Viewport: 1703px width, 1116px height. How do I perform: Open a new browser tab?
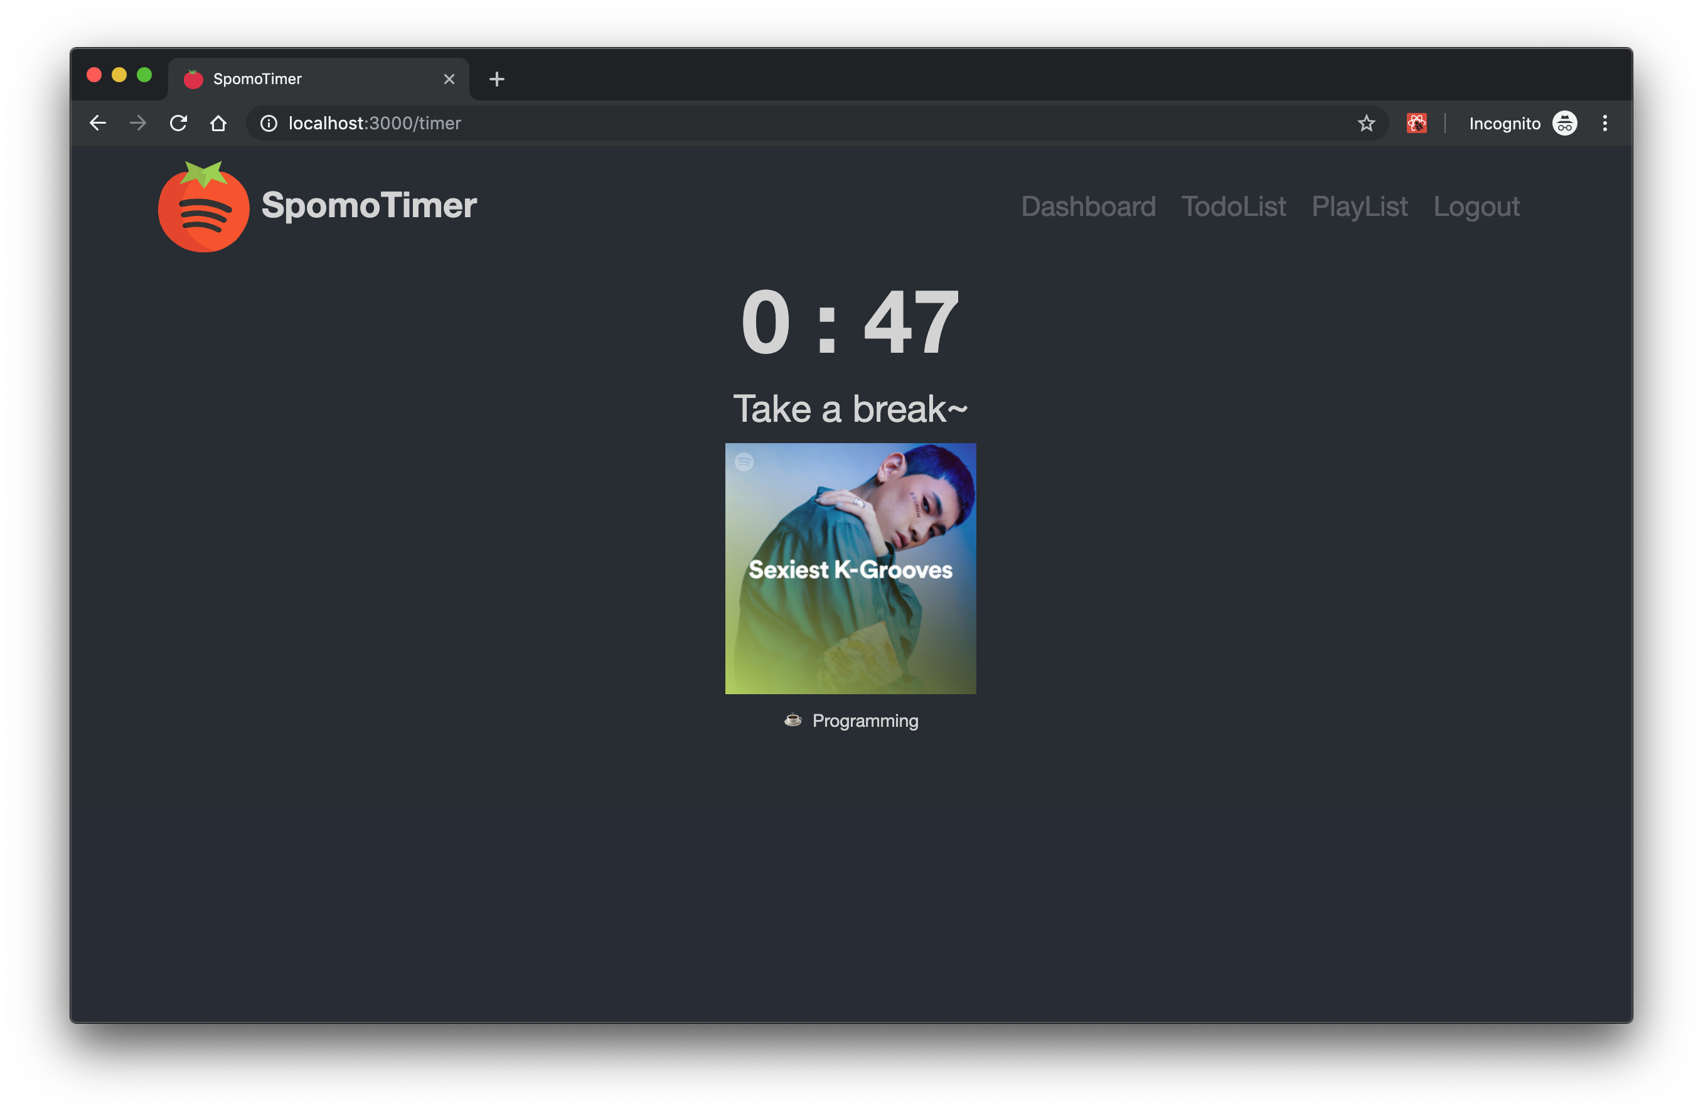[x=496, y=78]
